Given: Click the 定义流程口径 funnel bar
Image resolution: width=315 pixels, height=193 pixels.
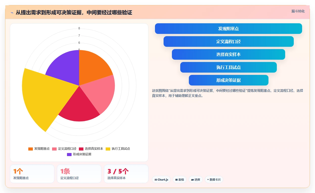Looking at the screenshot, I should pos(229,41).
